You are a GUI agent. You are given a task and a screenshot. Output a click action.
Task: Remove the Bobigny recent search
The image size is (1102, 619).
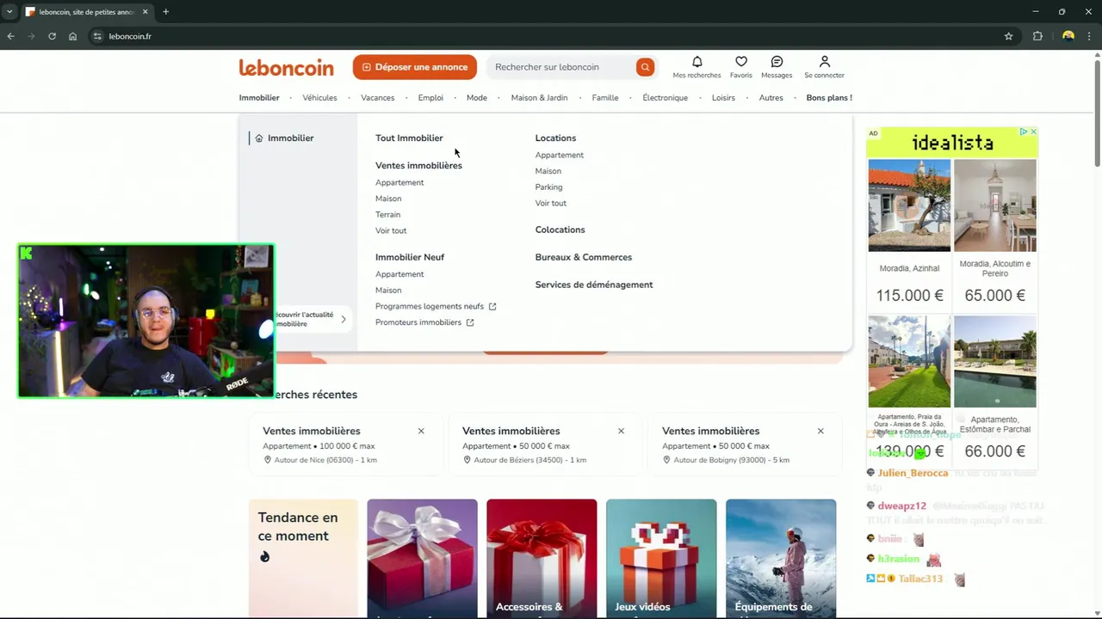(x=820, y=431)
